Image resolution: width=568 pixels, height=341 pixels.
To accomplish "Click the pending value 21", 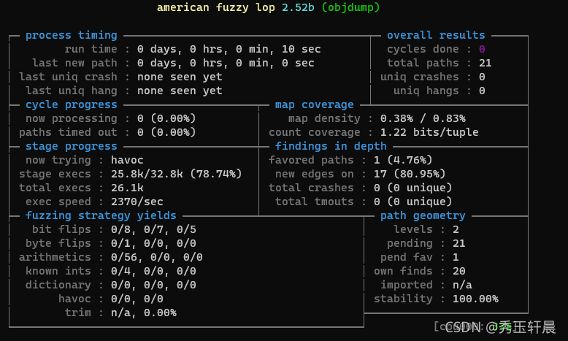I will tap(459, 243).
